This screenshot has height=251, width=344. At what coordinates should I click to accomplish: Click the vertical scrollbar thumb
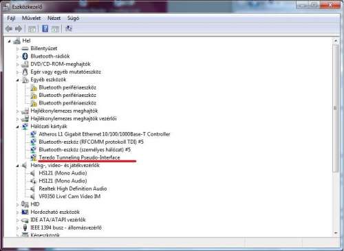coord(336,108)
